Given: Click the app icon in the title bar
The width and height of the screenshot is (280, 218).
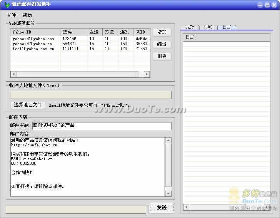Looking at the screenshot, I should pyautogui.click(x=7, y=5).
